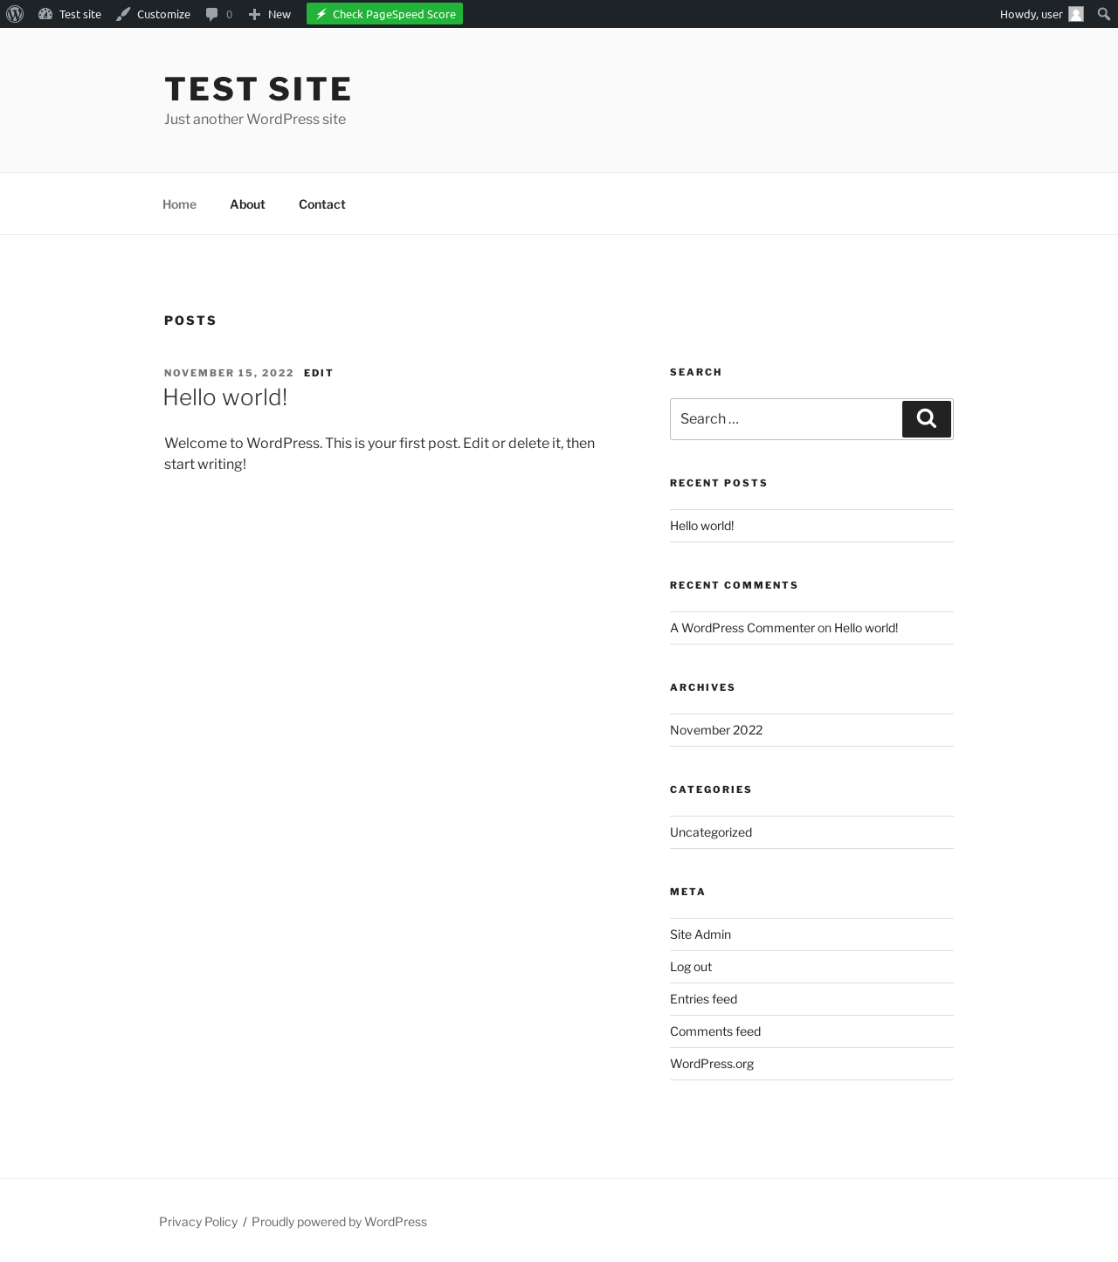
Task: Open the Test site dashboard icon
Action: pos(45,14)
